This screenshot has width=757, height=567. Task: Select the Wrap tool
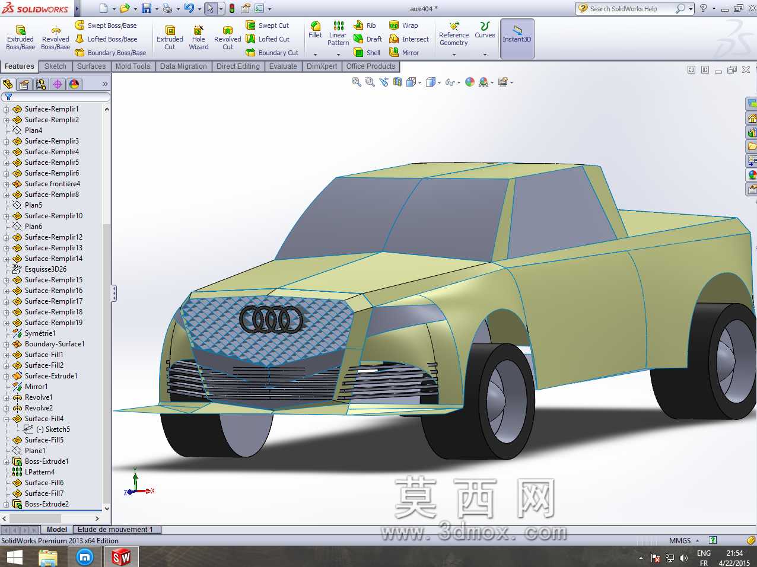(403, 26)
